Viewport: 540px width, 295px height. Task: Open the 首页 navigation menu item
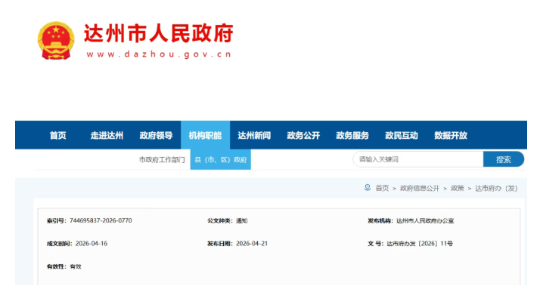57,135
